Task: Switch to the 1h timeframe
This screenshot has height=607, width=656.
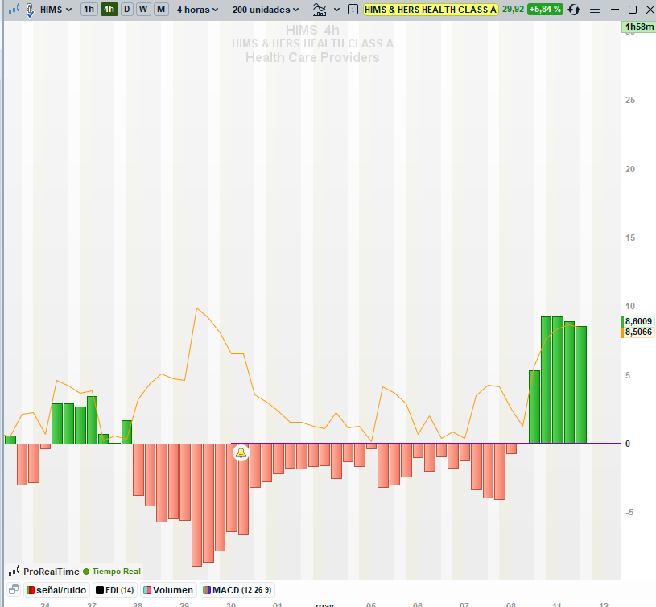Action: click(89, 9)
